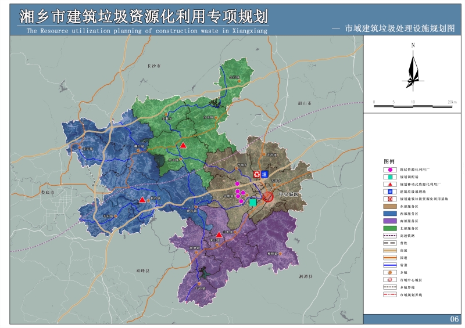
Task: Click the page number 06 box
Action: click(455, 319)
